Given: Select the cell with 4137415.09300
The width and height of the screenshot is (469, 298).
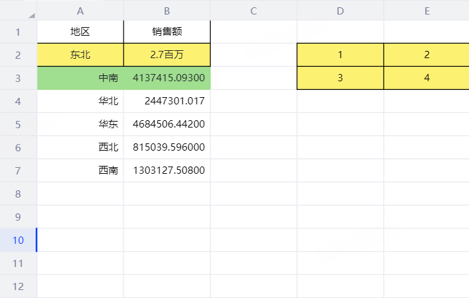Looking at the screenshot, I should click(x=166, y=78).
